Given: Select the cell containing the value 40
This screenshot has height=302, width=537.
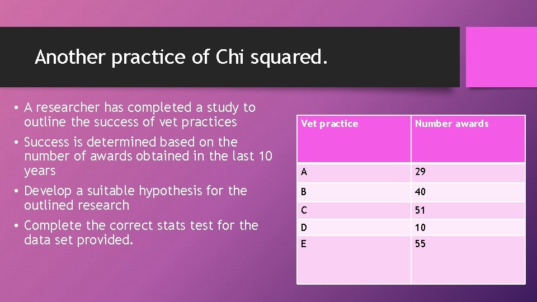Looking at the screenshot, I should tap(420, 192).
